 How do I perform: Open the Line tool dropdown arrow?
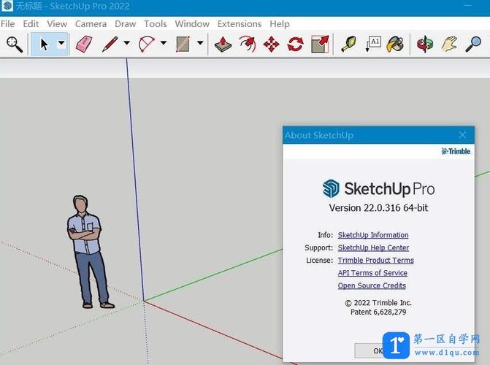click(126, 43)
